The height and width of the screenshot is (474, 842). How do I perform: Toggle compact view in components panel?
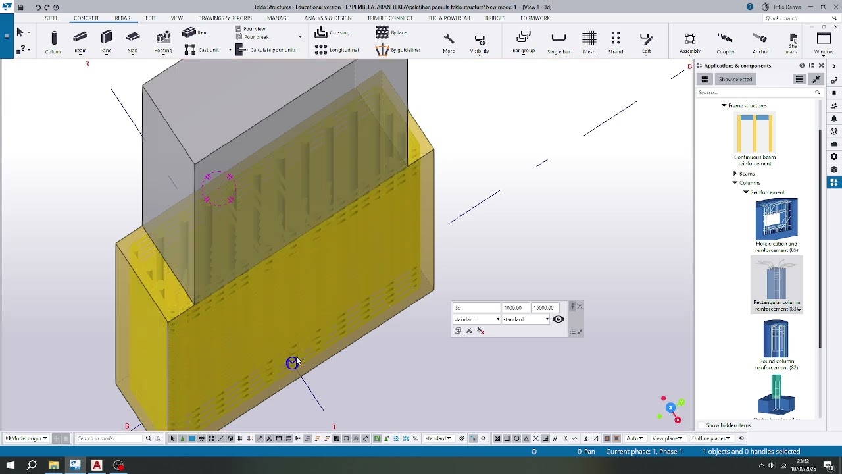click(816, 79)
